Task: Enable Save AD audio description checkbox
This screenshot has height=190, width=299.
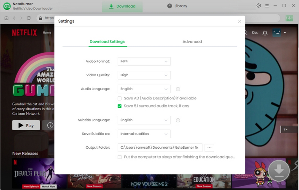Action: (120, 98)
